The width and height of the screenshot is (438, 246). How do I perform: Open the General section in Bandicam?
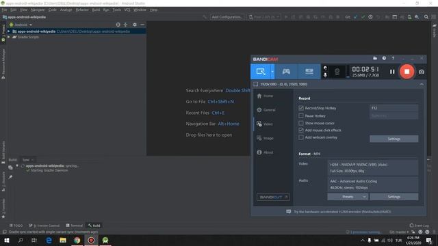266,110
